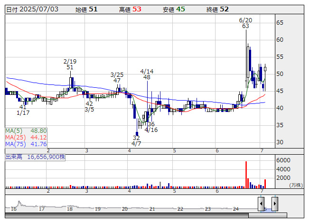Select year 16 in the navigator timeline
The image size is (310, 223).
click(14, 209)
